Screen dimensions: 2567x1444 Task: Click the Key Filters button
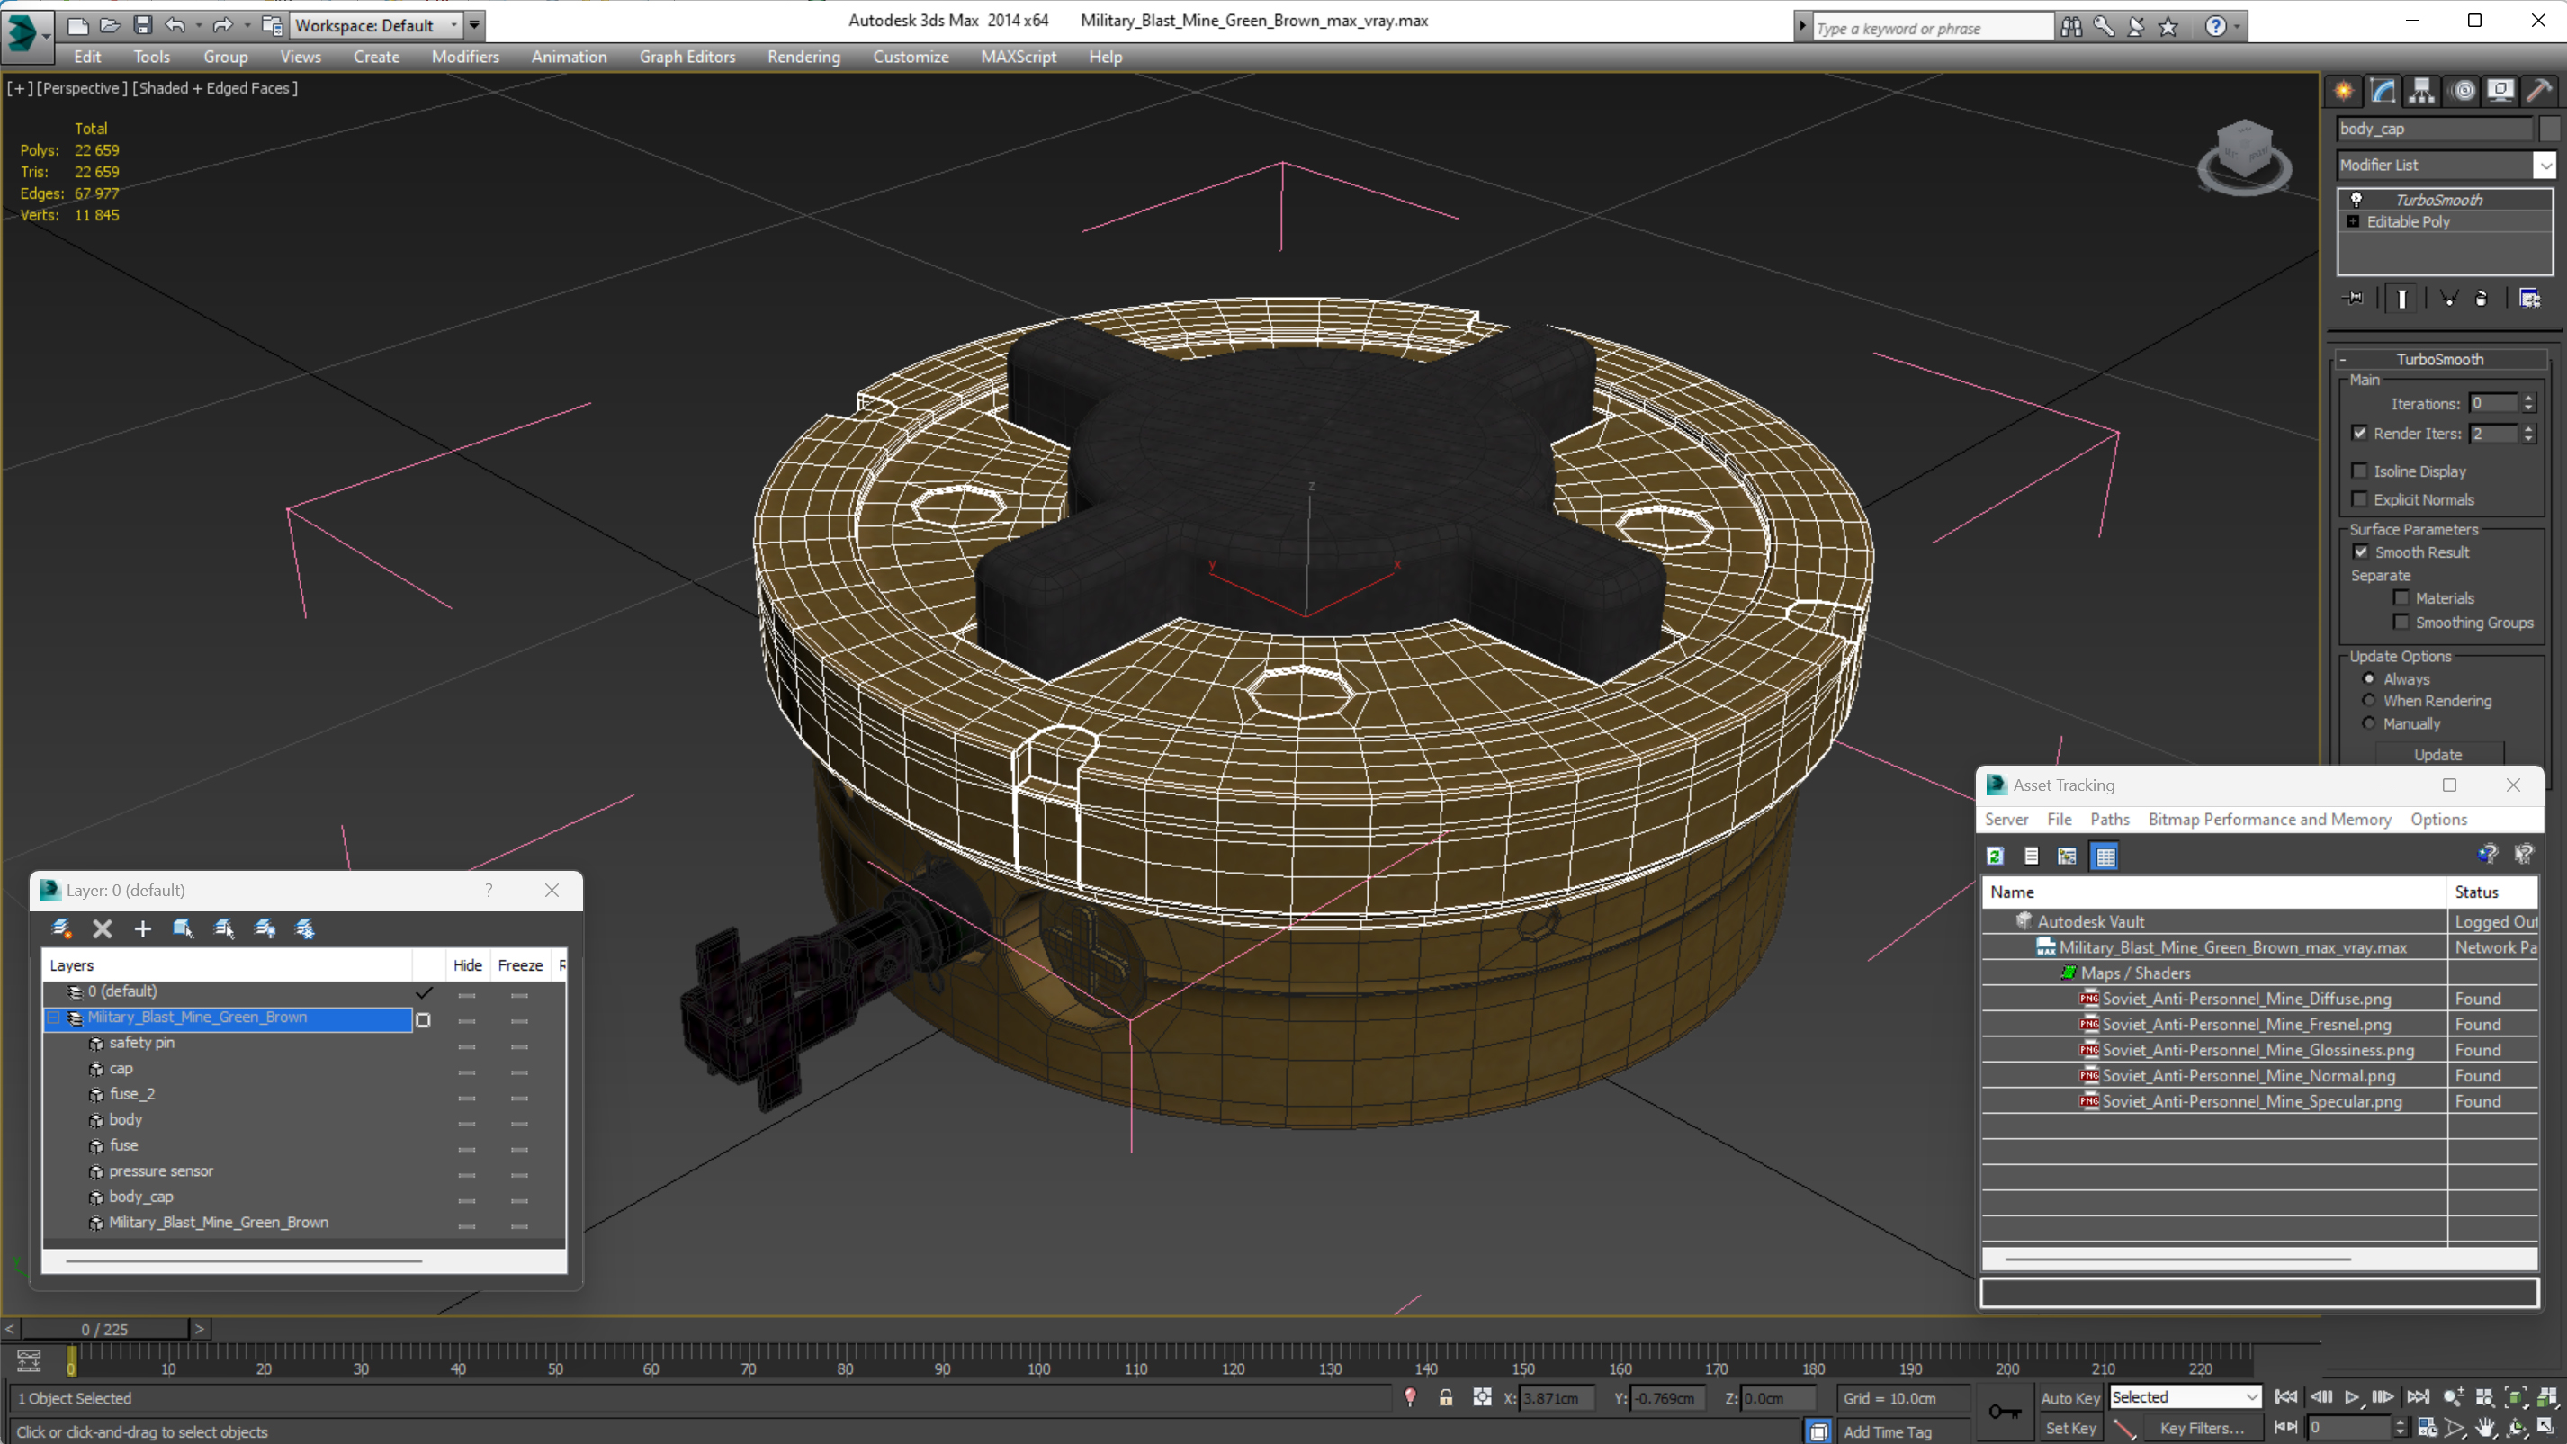point(2202,1428)
